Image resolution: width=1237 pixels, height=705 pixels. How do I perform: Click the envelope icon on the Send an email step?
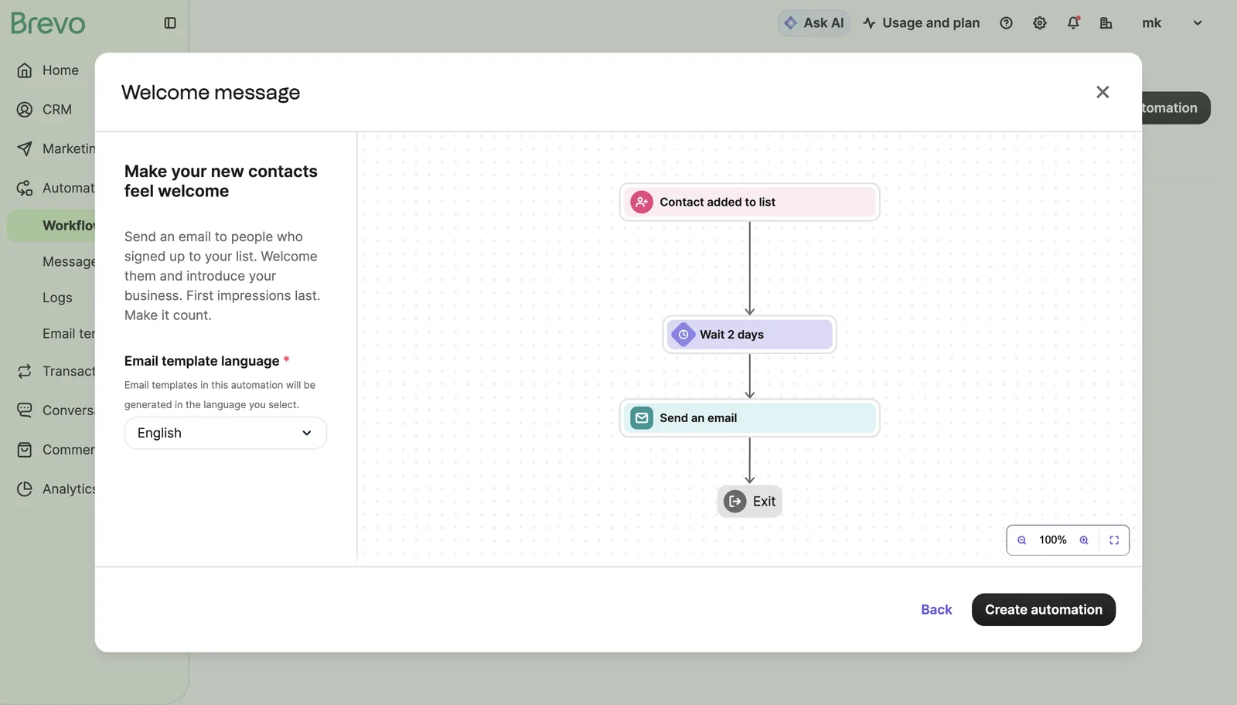point(642,418)
